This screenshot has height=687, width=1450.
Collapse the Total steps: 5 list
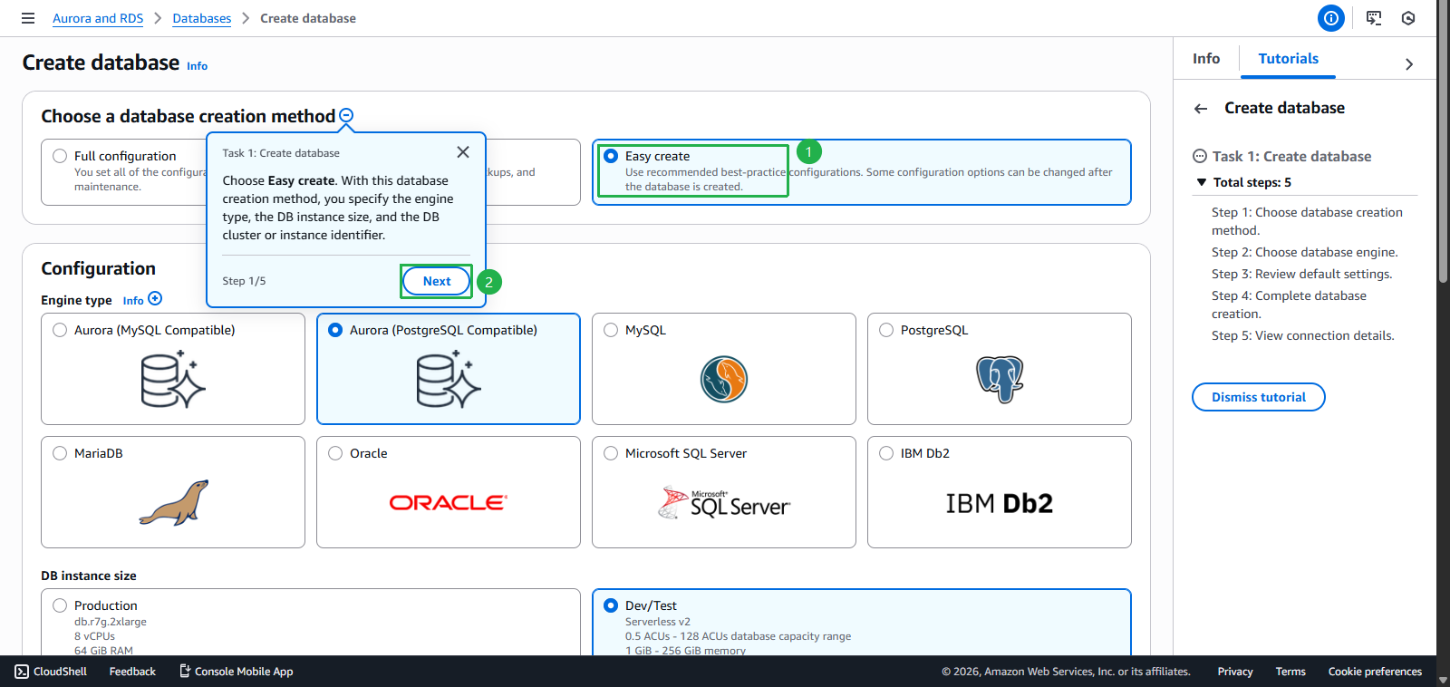point(1202,182)
